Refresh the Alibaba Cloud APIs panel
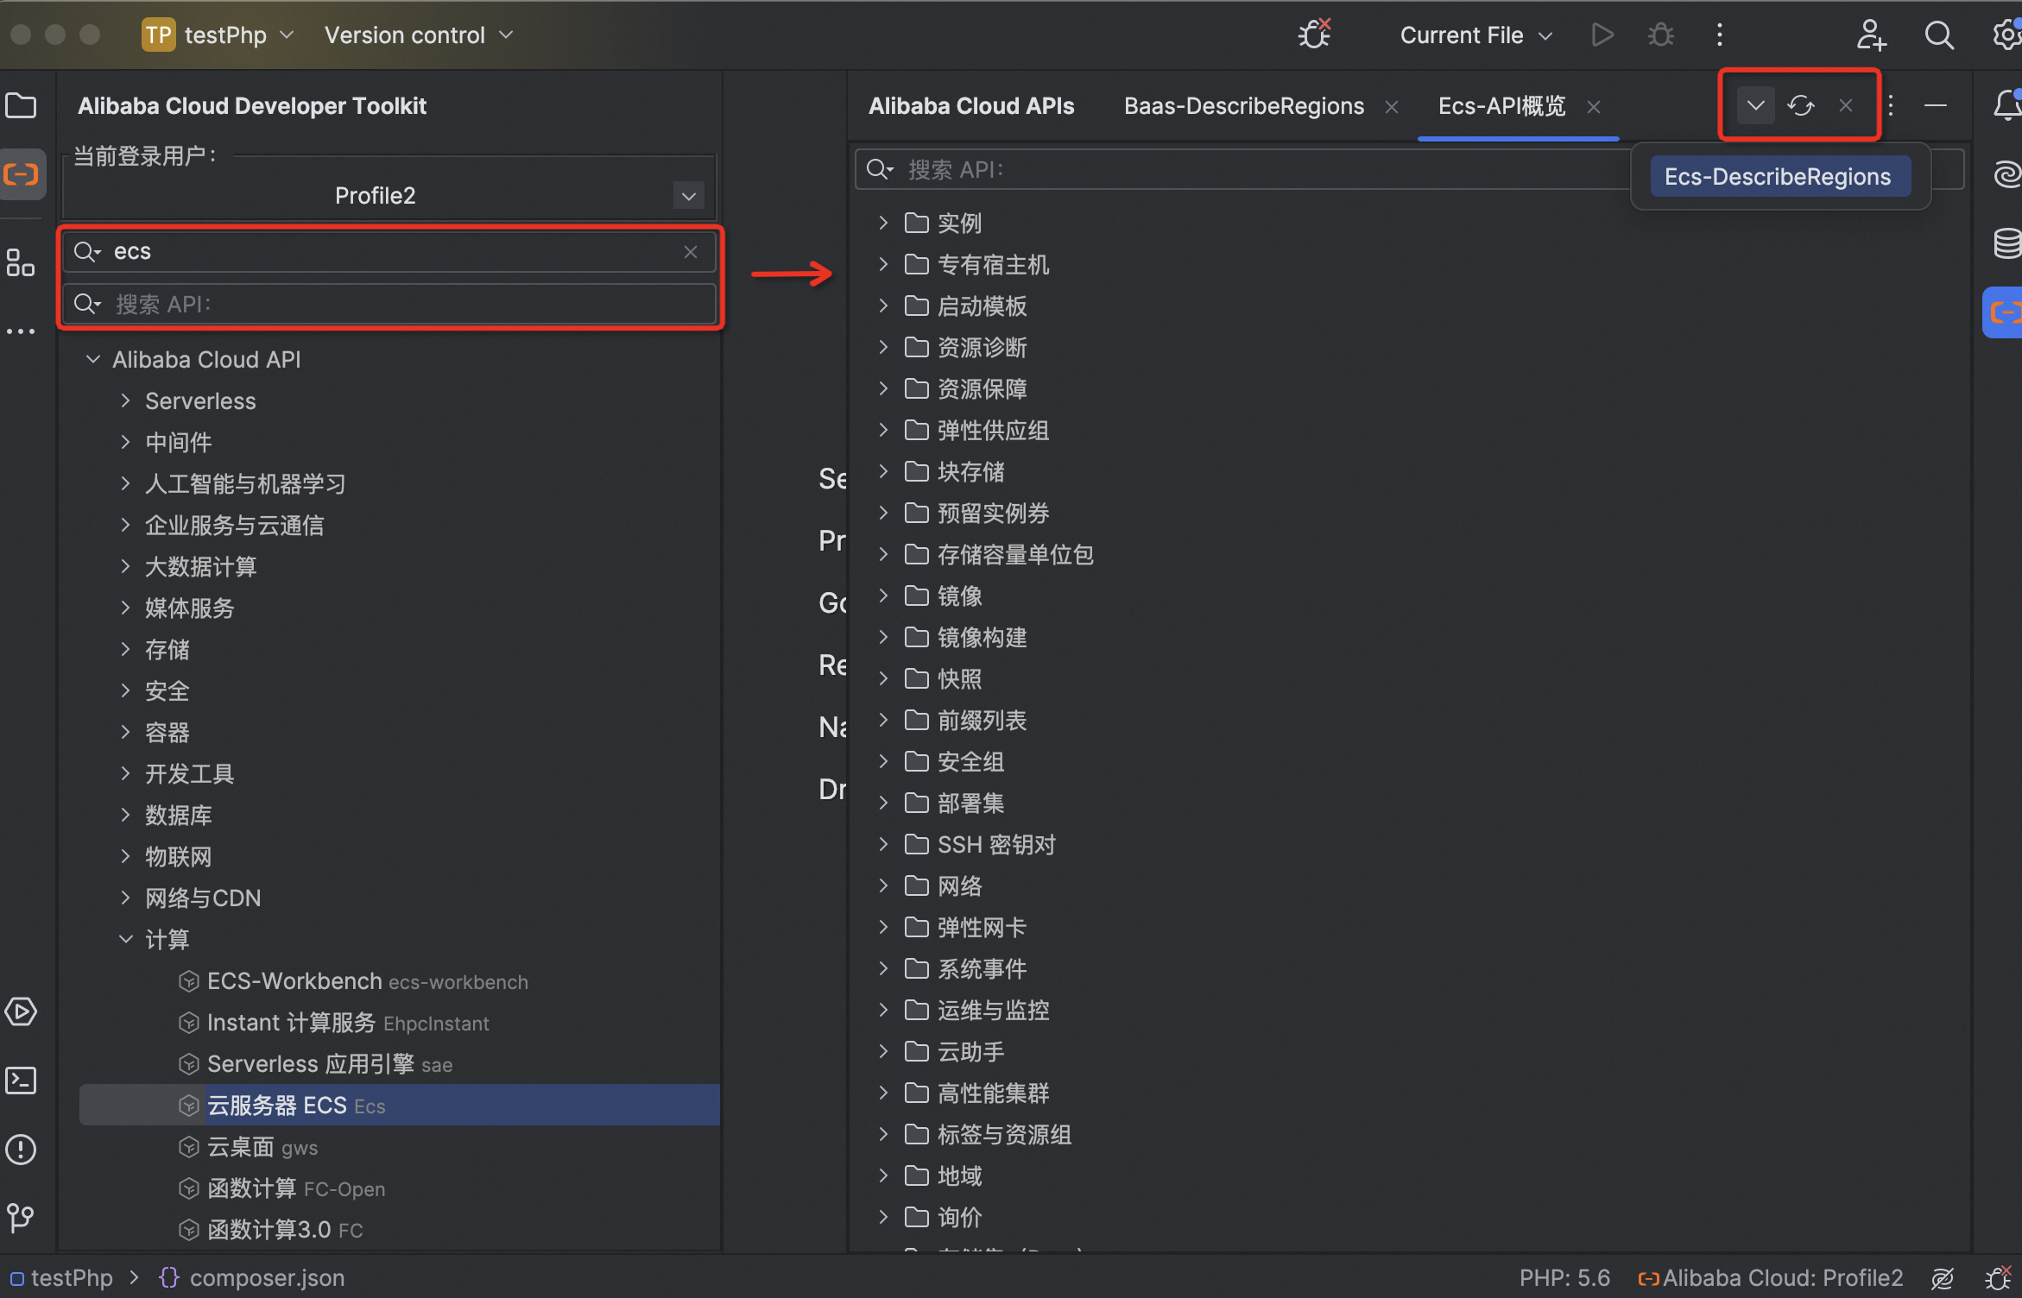The image size is (2022, 1298). click(1801, 106)
